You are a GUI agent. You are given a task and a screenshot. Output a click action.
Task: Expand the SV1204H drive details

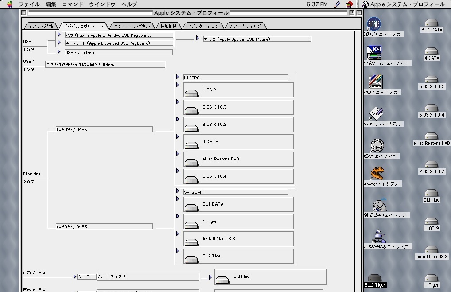point(178,191)
